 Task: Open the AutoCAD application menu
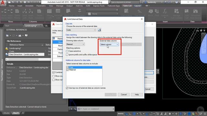click(3, 3)
